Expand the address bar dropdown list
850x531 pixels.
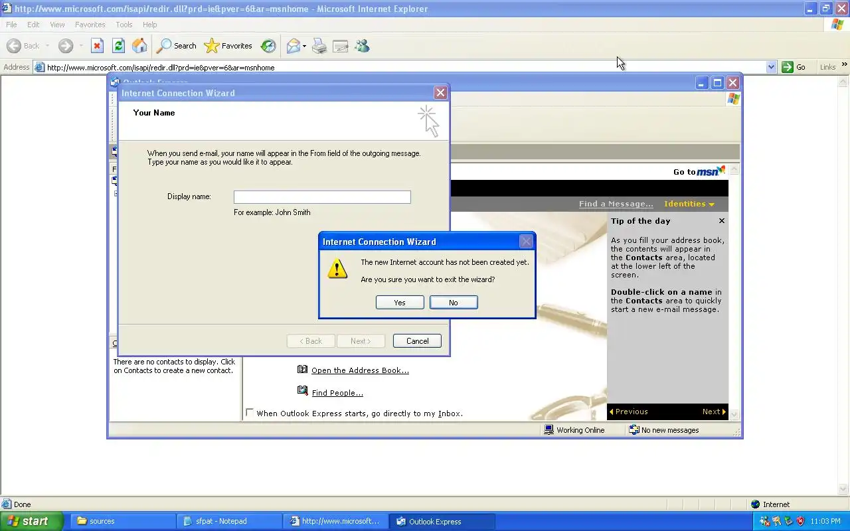pos(771,67)
